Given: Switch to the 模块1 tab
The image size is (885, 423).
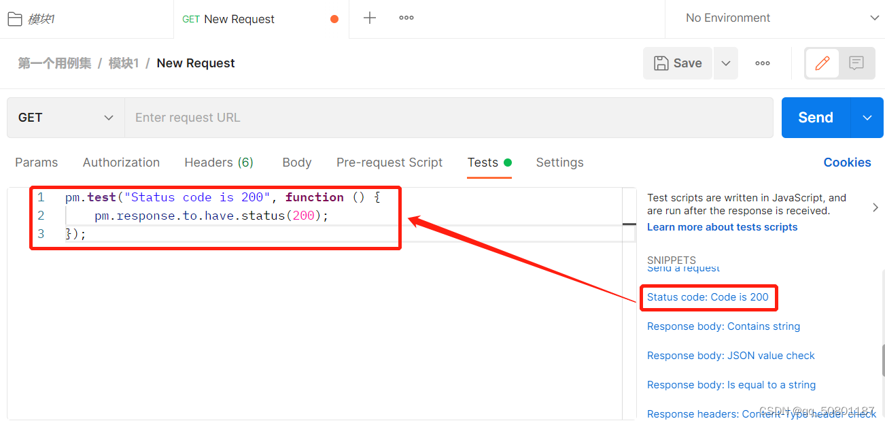Looking at the screenshot, I should pyautogui.click(x=87, y=19).
